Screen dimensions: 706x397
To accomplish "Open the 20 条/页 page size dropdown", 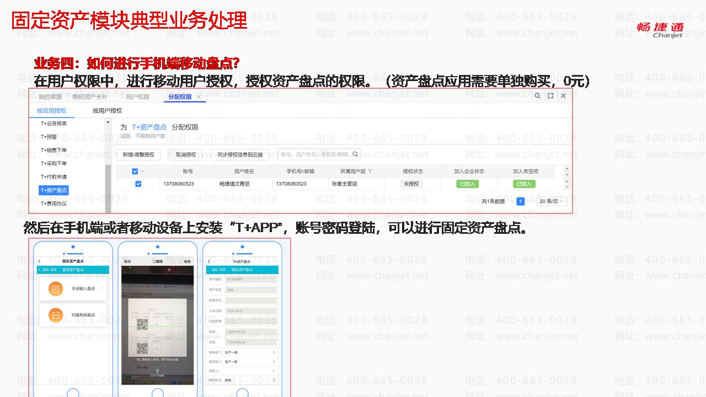I will (x=552, y=201).
